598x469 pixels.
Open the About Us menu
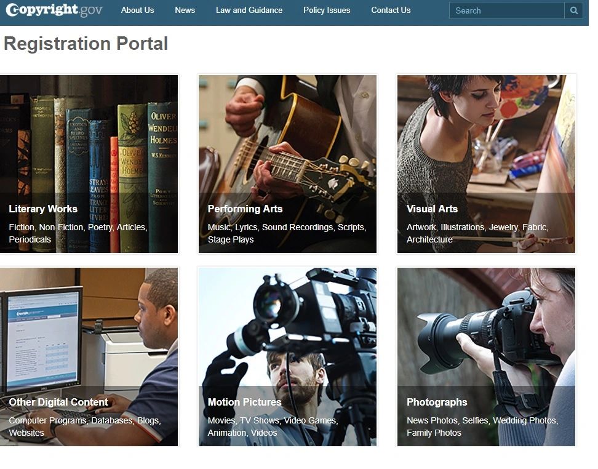tap(137, 10)
